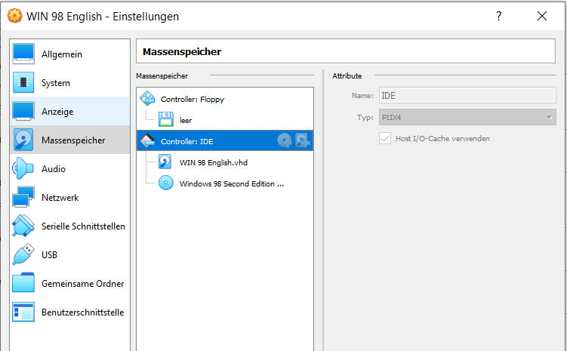Click the optical disc icon for Windows 98
567x351 pixels.
(x=166, y=183)
